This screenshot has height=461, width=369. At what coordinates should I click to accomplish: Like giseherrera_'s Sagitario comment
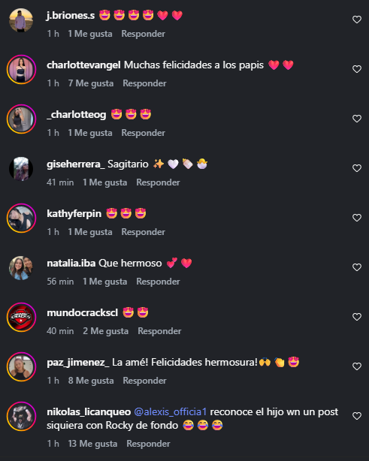(357, 168)
